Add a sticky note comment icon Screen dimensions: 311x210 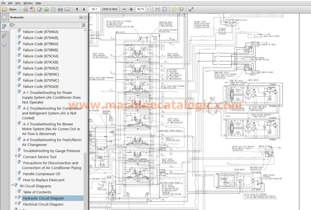point(174,9)
